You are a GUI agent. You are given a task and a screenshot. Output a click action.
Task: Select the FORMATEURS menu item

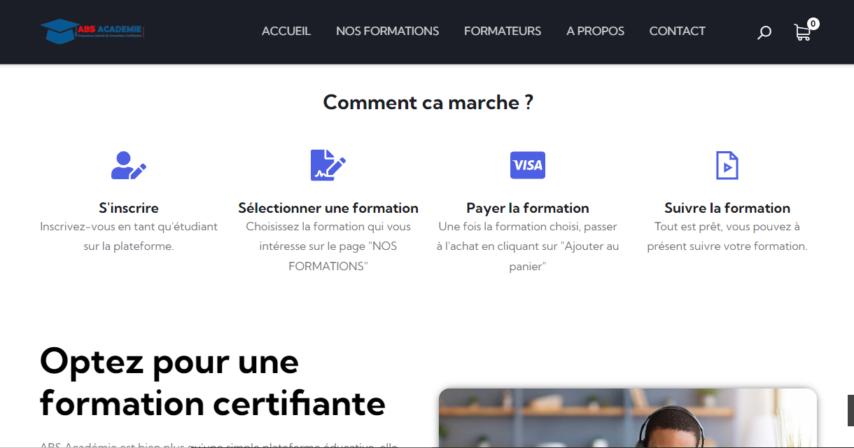click(503, 31)
